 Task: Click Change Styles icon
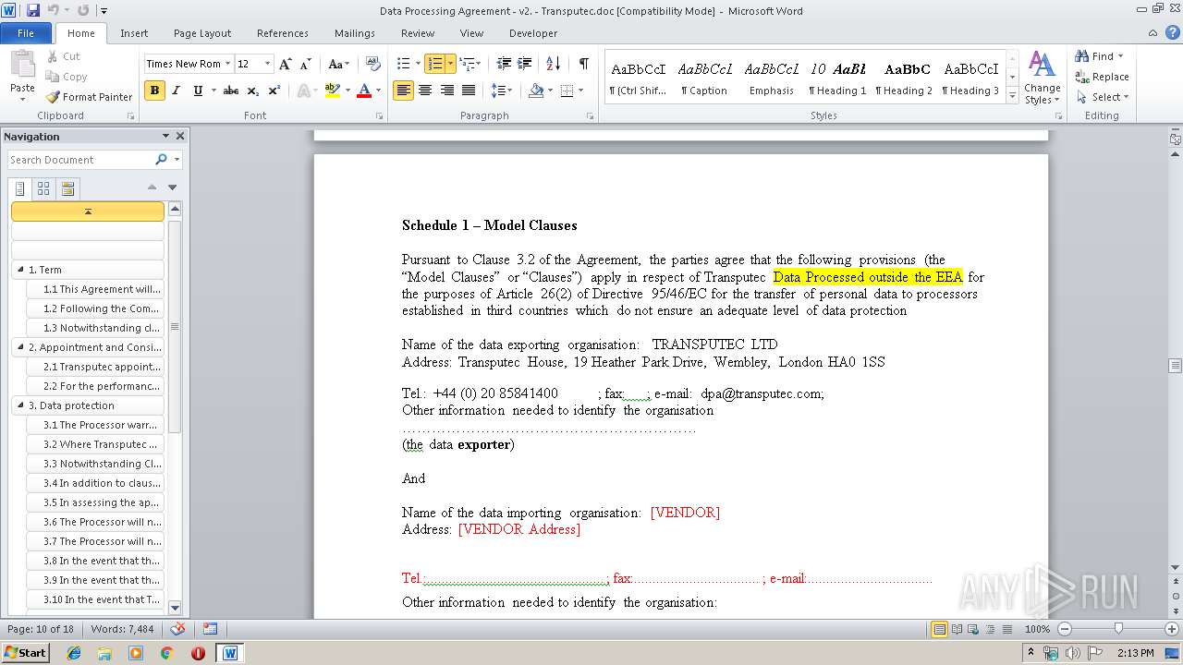(x=1043, y=78)
